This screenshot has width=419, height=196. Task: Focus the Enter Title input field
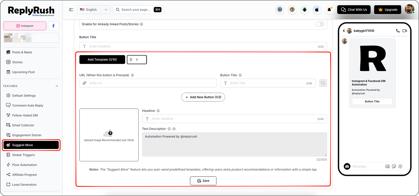[268, 83]
